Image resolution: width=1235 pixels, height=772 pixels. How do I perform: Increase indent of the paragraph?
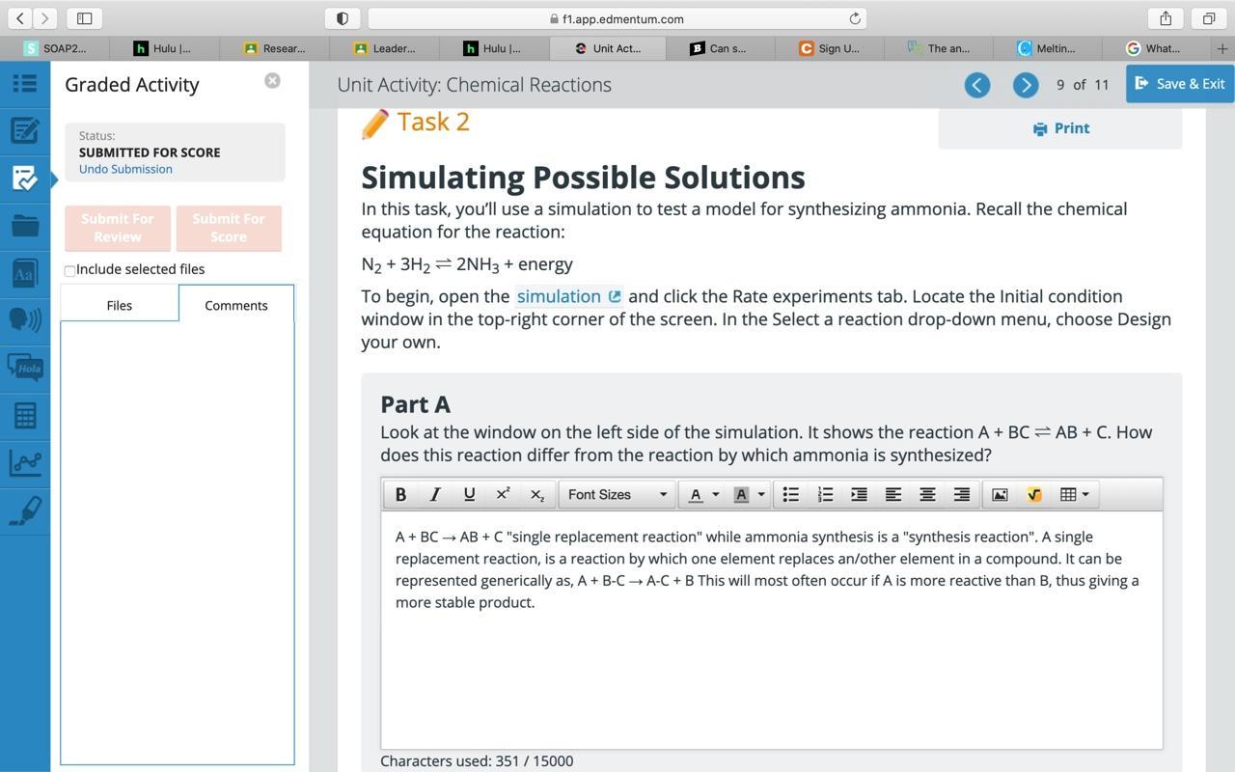pyautogui.click(x=859, y=494)
